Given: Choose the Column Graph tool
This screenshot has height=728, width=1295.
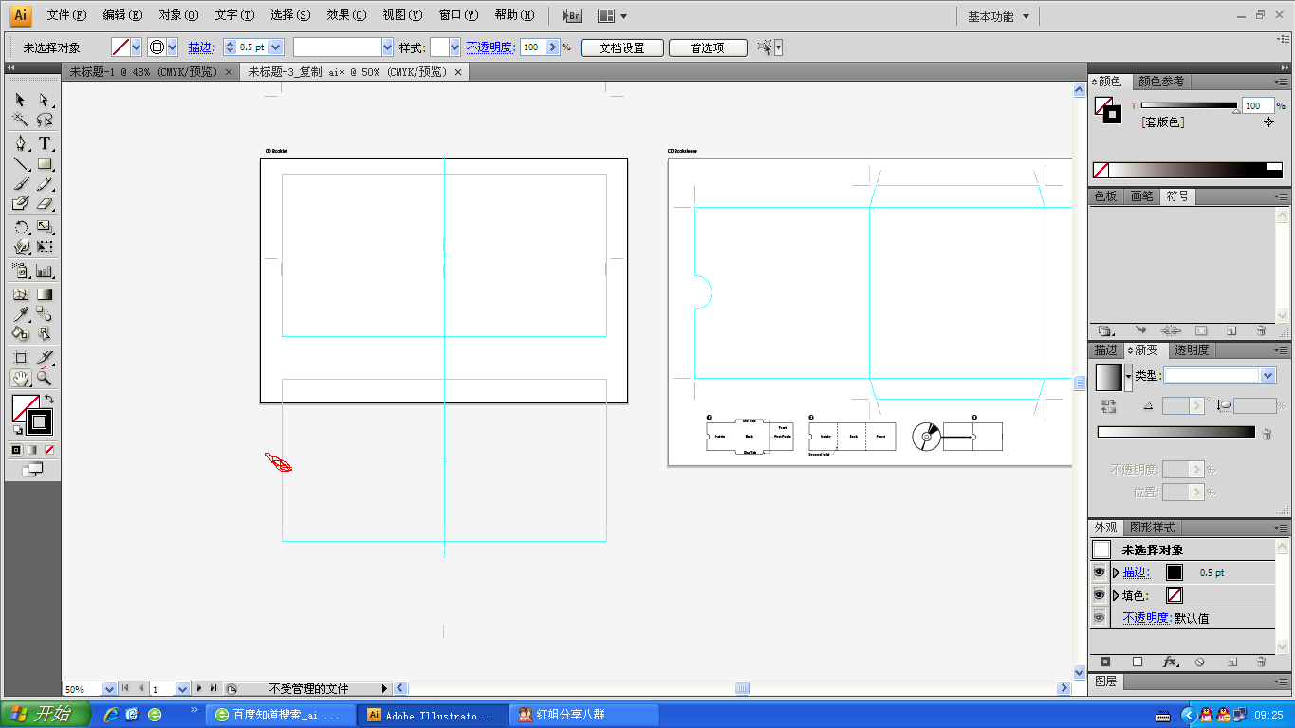Looking at the screenshot, I should (45, 271).
